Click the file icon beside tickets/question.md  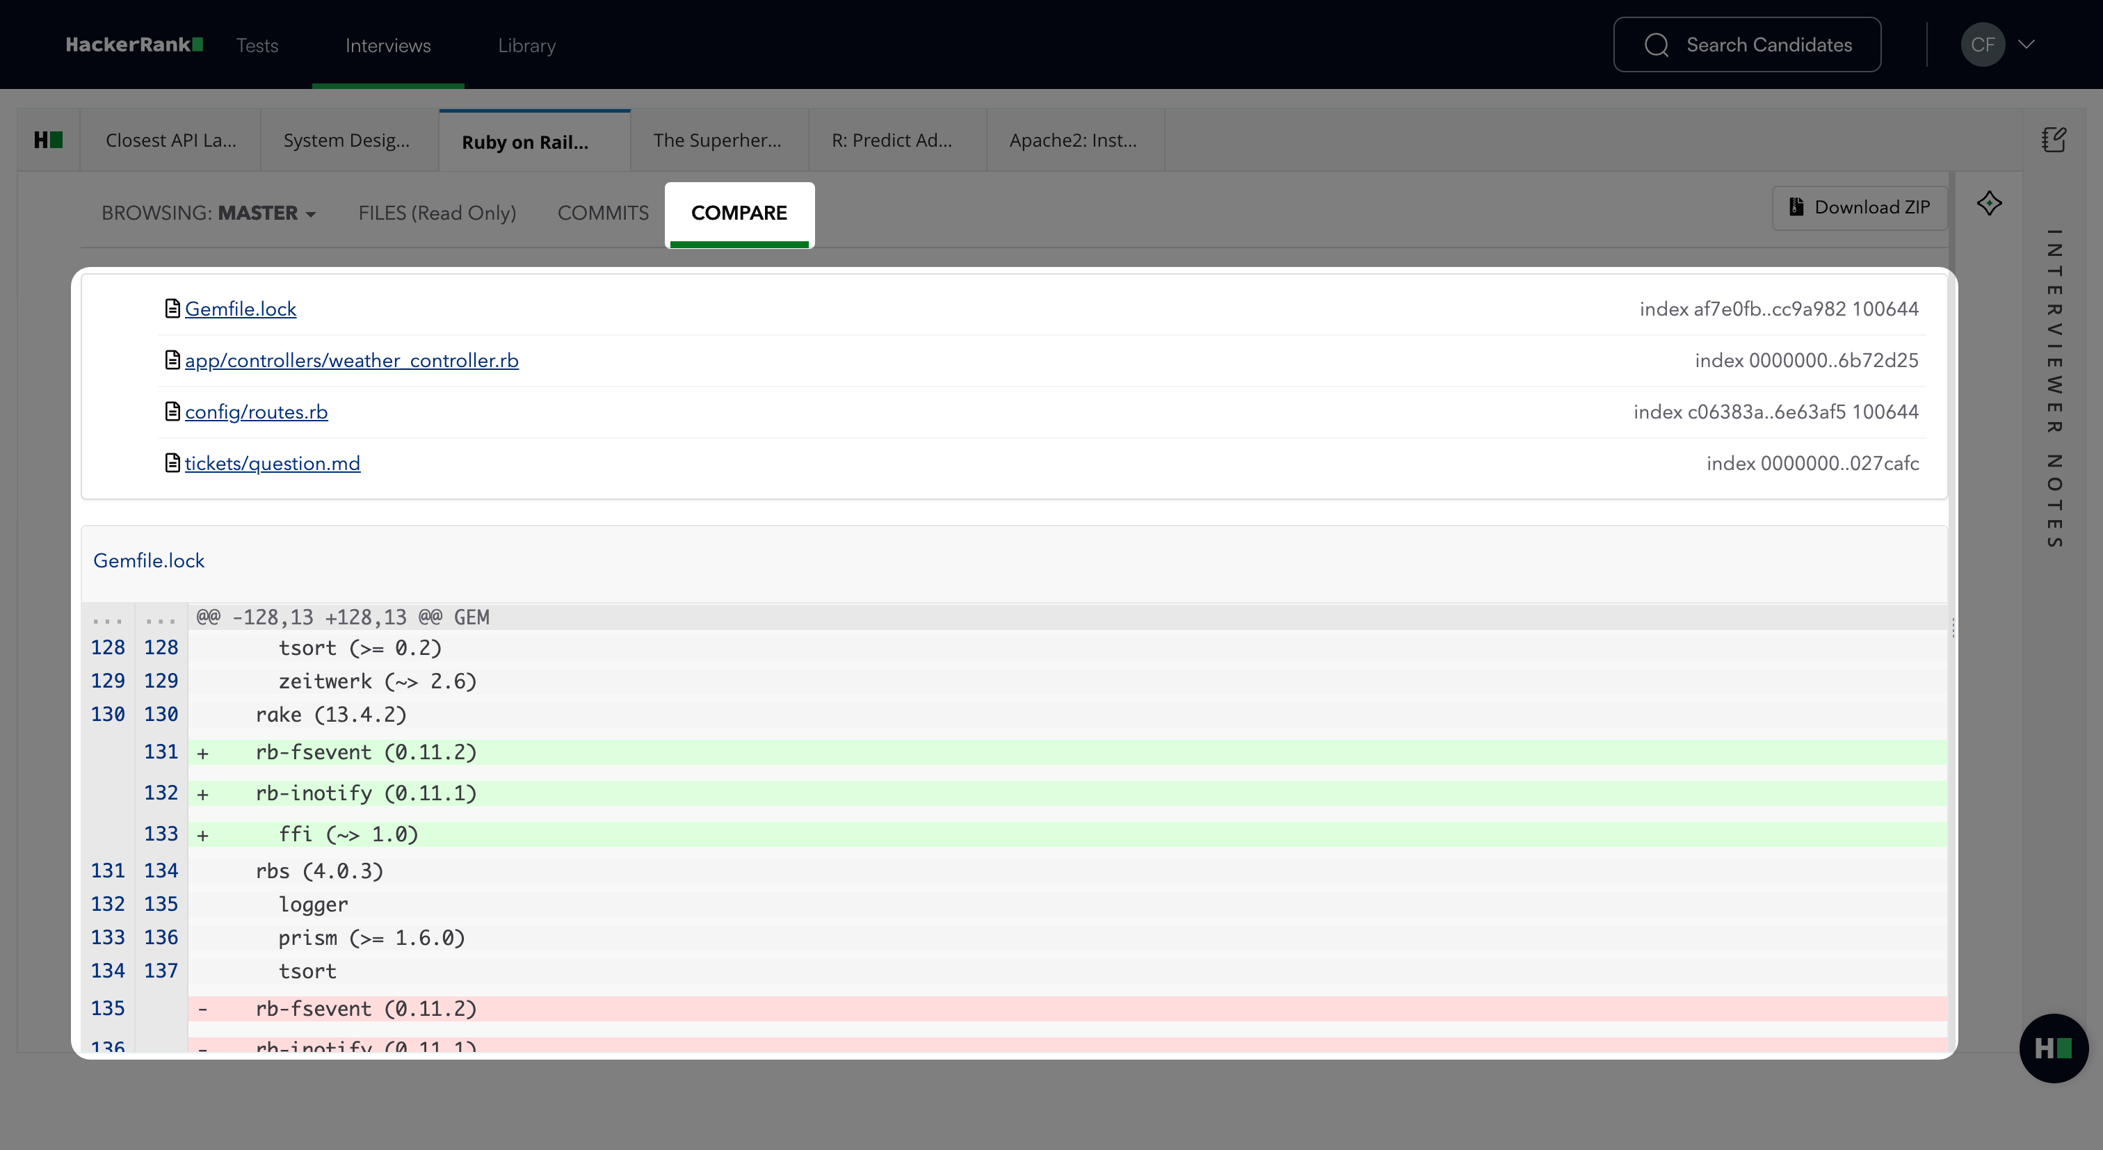(172, 463)
